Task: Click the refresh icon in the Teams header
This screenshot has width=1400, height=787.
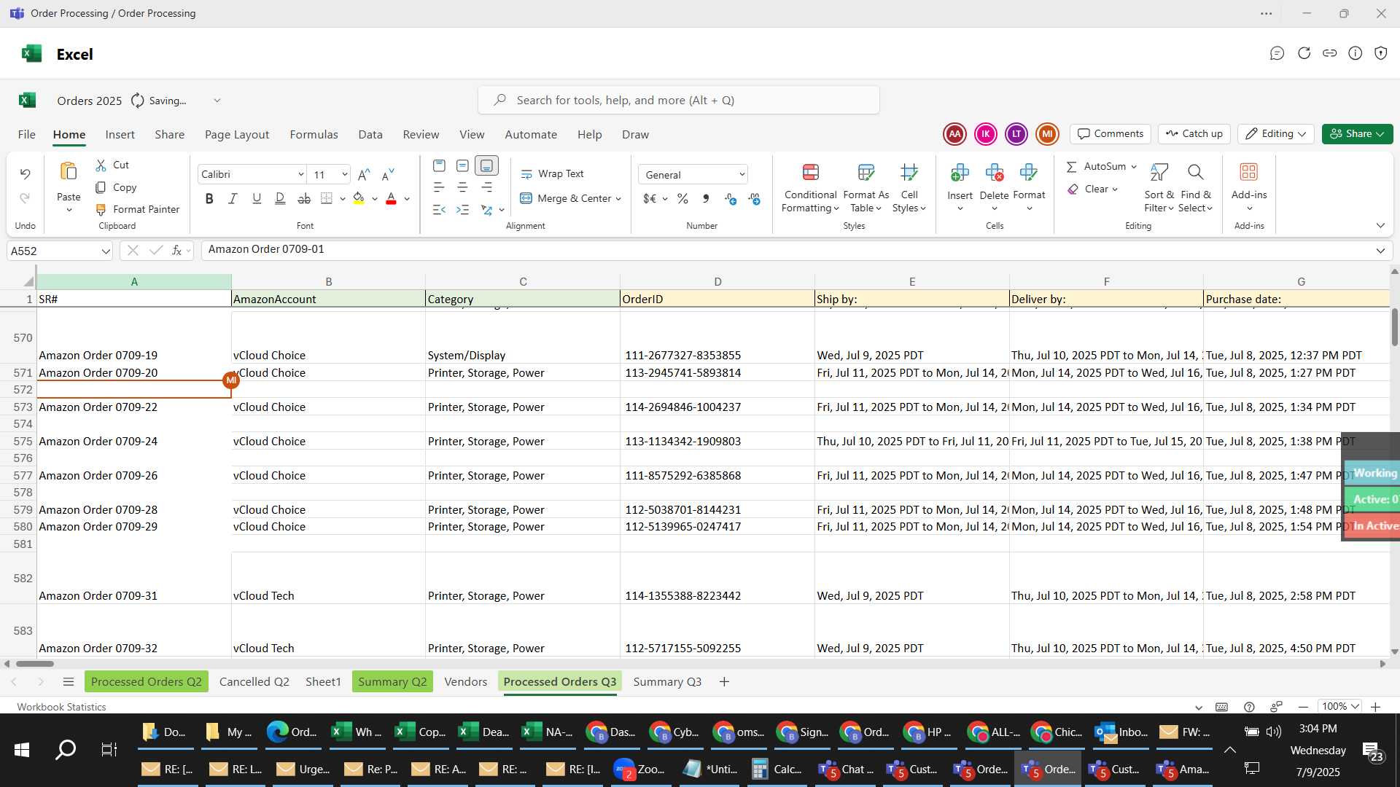Action: pos(1304,53)
